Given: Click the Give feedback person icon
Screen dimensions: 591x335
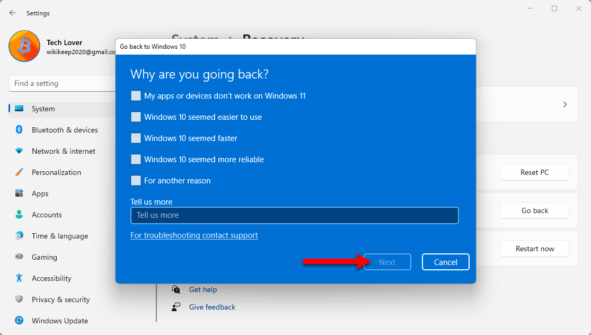Looking at the screenshot, I should tap(176, 307).
